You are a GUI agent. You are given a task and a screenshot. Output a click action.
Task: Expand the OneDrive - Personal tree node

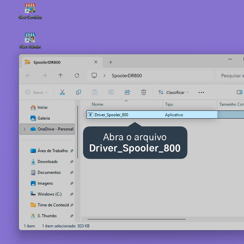[24, 129]
